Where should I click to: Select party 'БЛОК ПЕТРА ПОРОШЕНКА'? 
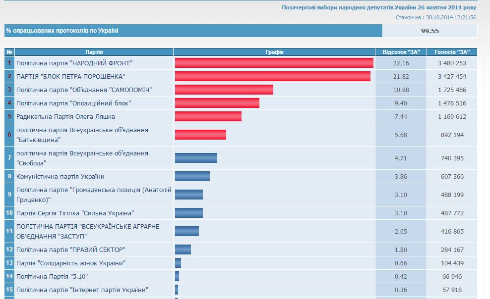[70, 76]
